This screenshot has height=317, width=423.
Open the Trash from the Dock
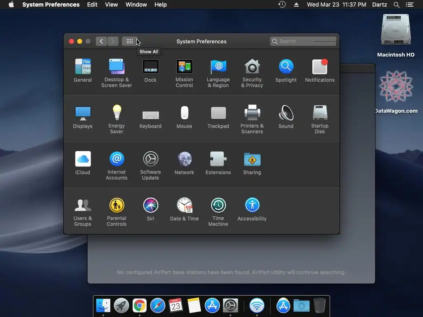320,306
